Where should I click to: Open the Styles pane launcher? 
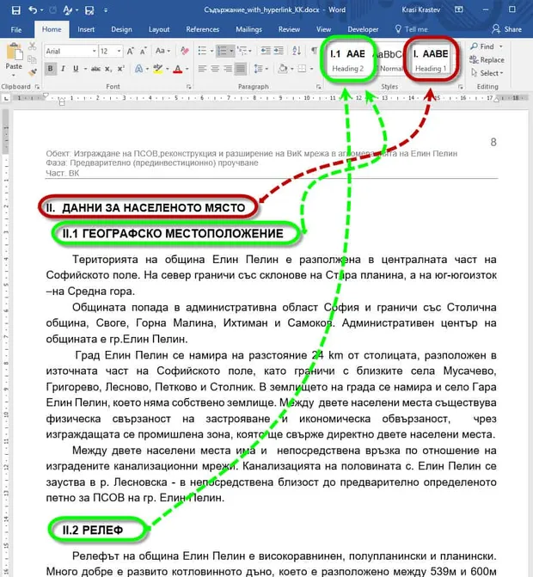pyautogui.click(x=461, y=87)
